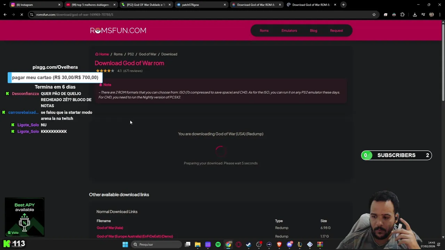Open the tab search dropdown arrow
This screenshot has height=250, width=445.
click(5, 5)
